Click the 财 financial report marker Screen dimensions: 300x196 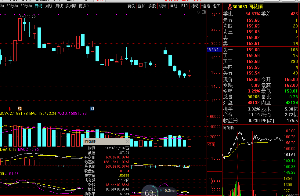[92, 109]
